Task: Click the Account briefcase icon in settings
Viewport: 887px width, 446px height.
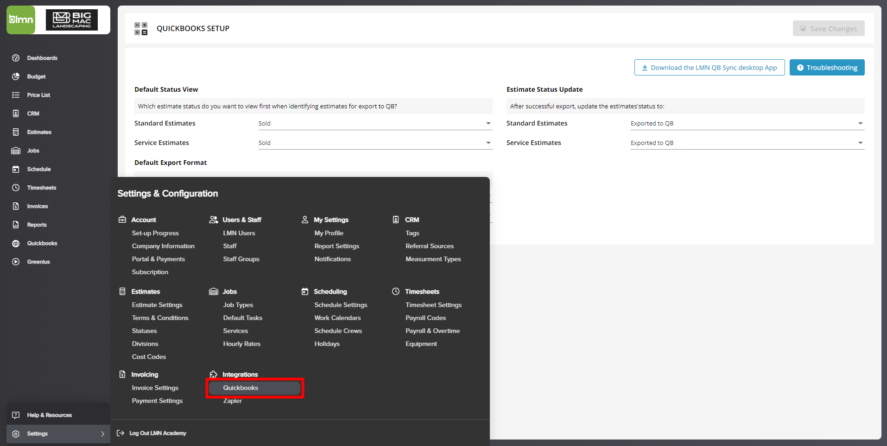Action: pos(122,220)
